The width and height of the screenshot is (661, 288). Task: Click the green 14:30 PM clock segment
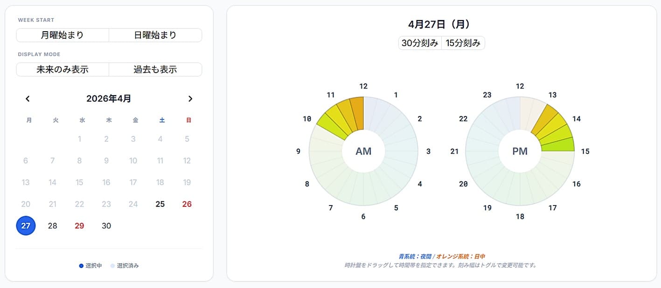click(x=560, y=144)
